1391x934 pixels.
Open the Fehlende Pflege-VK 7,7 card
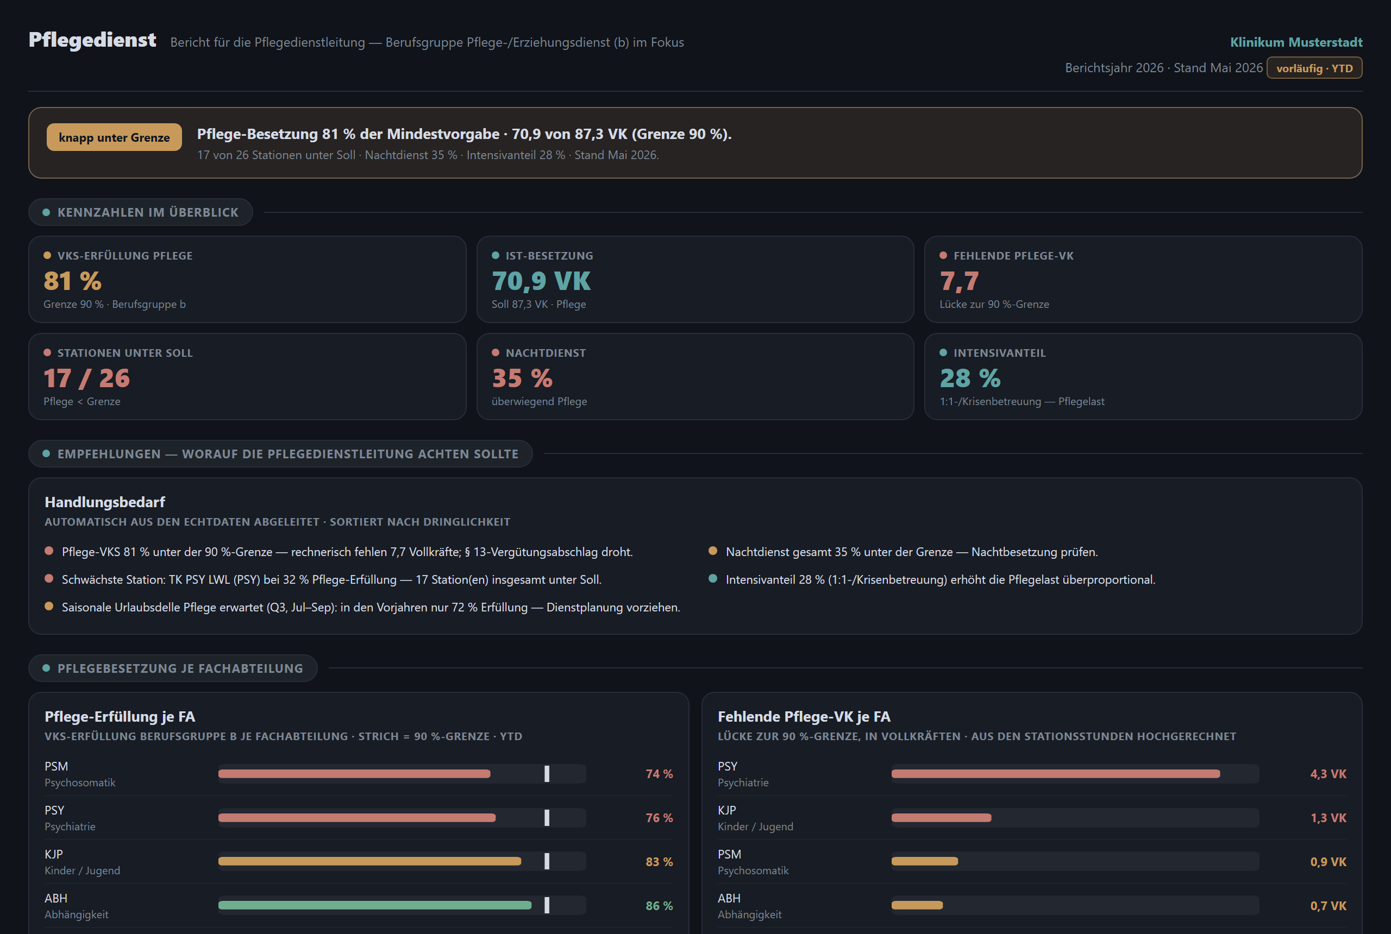click(1143, 279)
